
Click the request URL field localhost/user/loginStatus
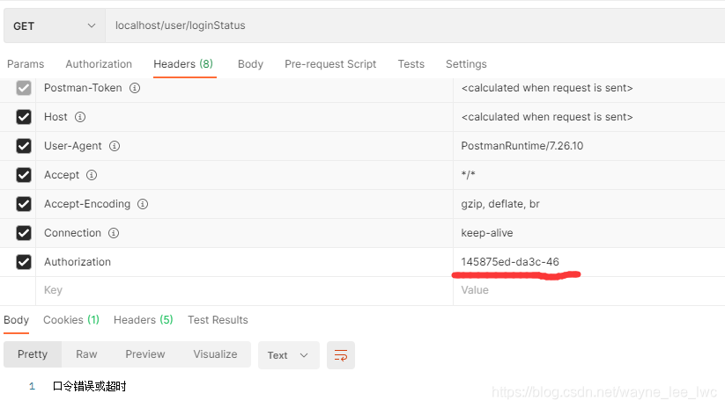click(x=415, y=25)
